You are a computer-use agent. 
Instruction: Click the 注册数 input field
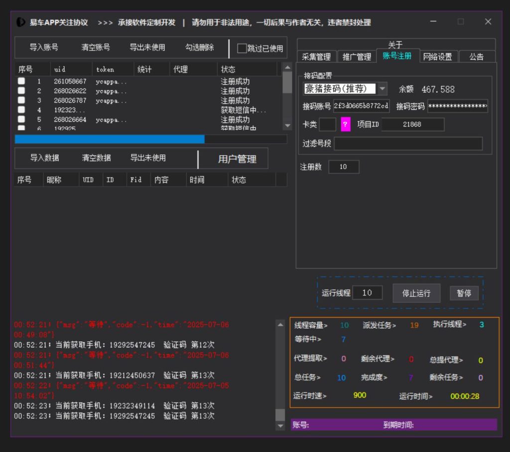[x=343, y=167]
